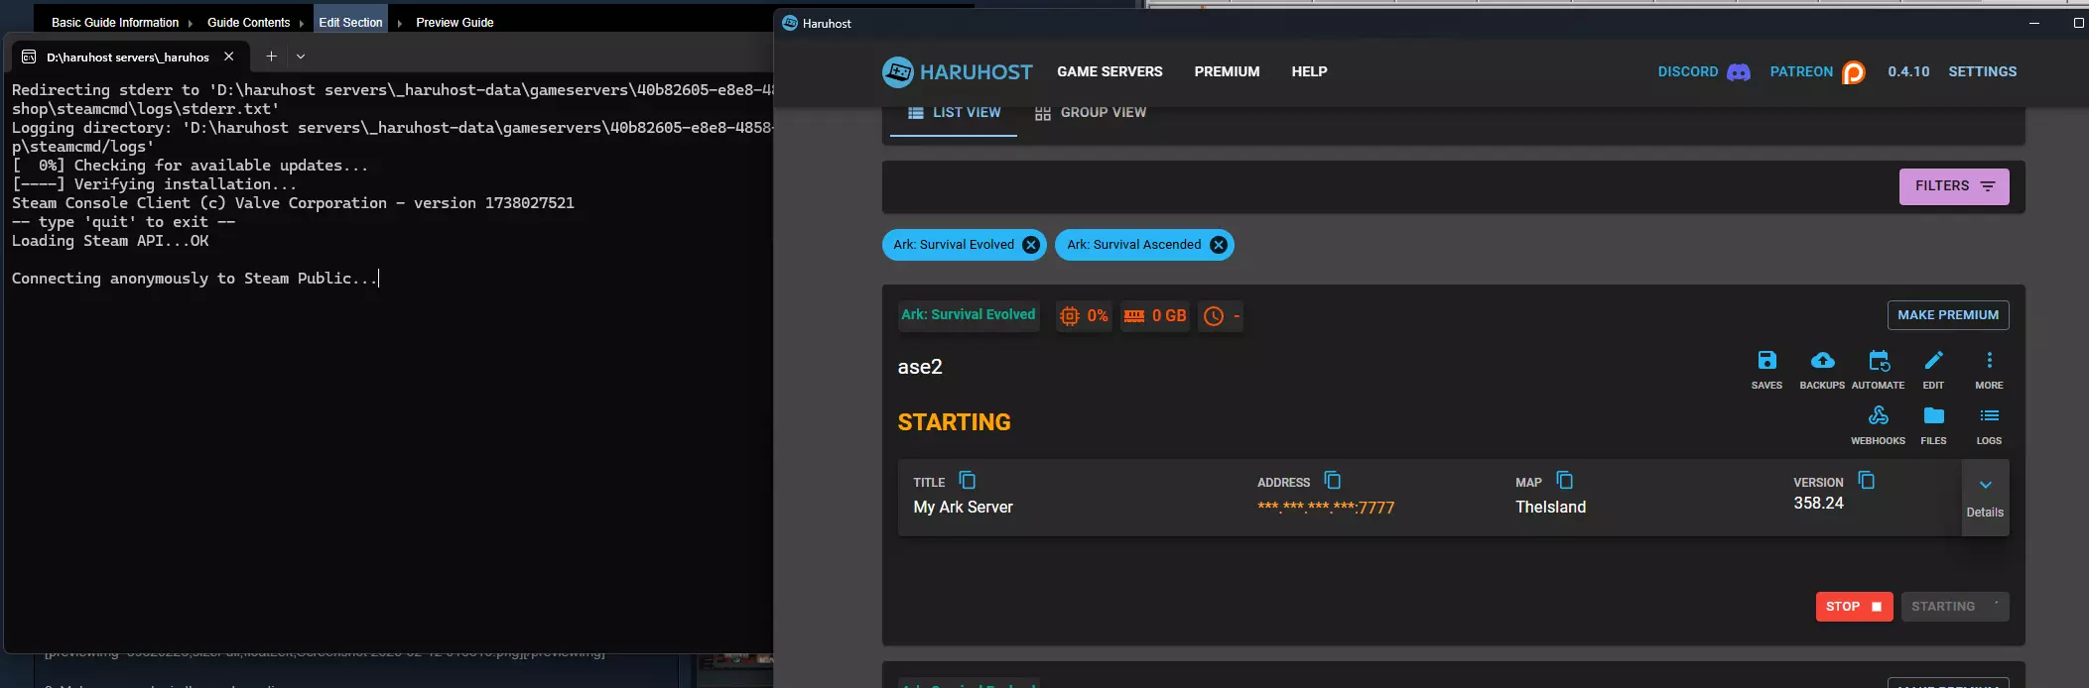Screen dimensions: 2089x688
Task: Copy the server Title value
Action: point(968,481)
